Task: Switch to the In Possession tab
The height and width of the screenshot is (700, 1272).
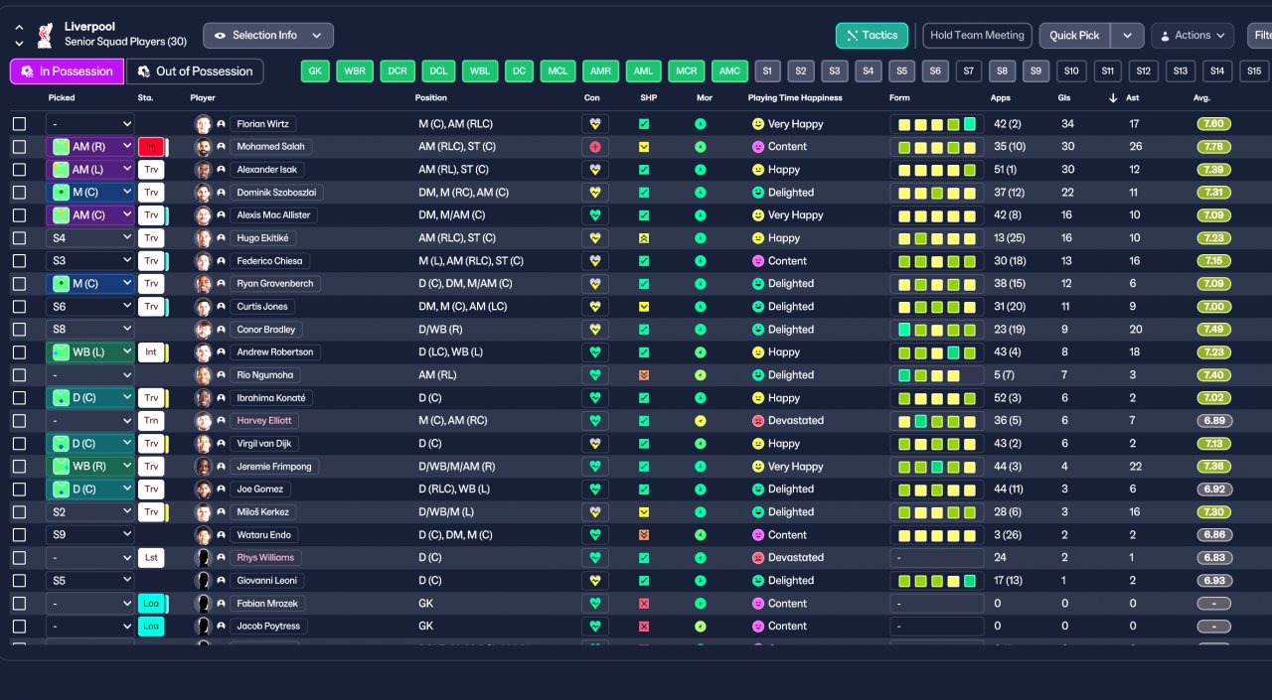Action: pos(68,71)
